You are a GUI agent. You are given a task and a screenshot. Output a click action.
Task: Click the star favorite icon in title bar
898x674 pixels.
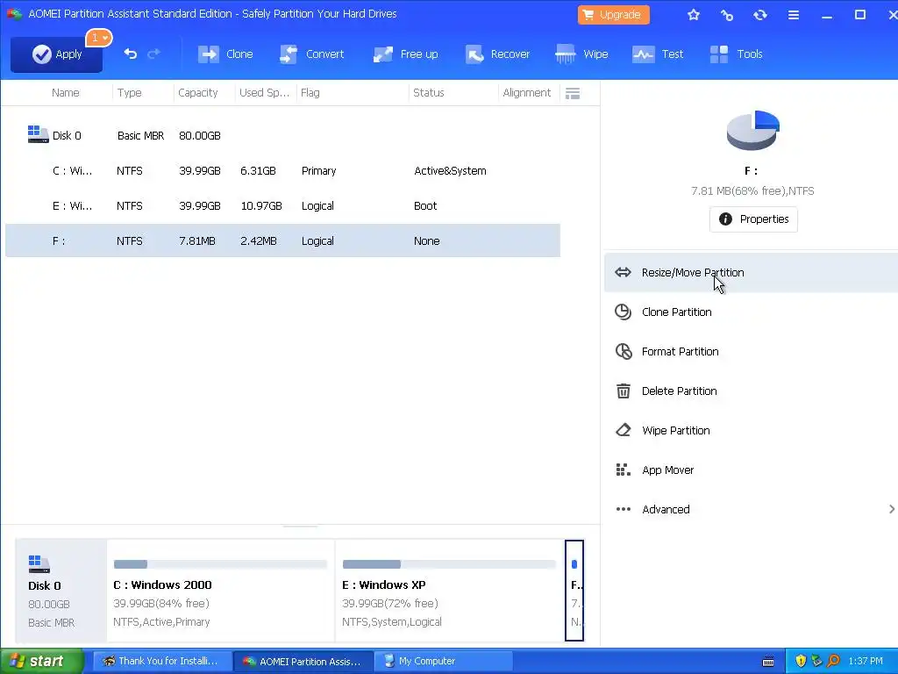pos(694,15)
